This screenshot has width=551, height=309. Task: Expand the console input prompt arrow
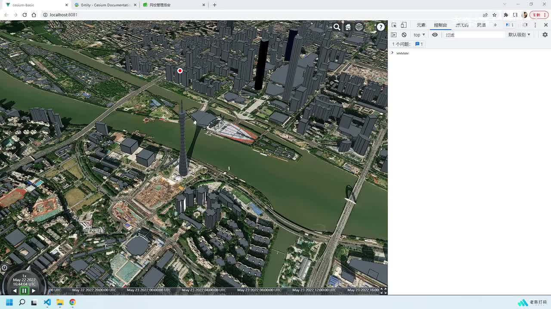click(x=392, y=53)
